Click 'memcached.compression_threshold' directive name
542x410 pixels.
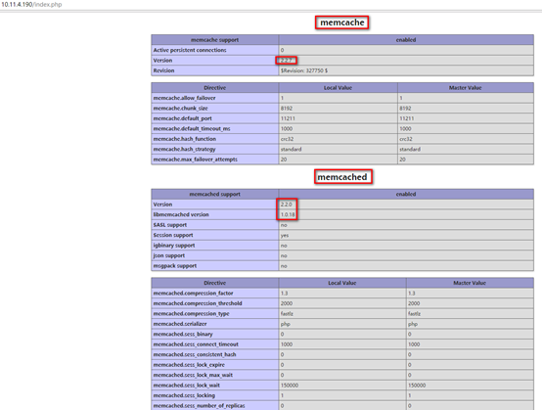(x=198, y=303)
